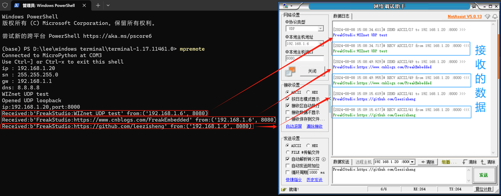Click the 清除 button with the up arrow icon
This screenshot has height=196, width=501.
(488, 162)
